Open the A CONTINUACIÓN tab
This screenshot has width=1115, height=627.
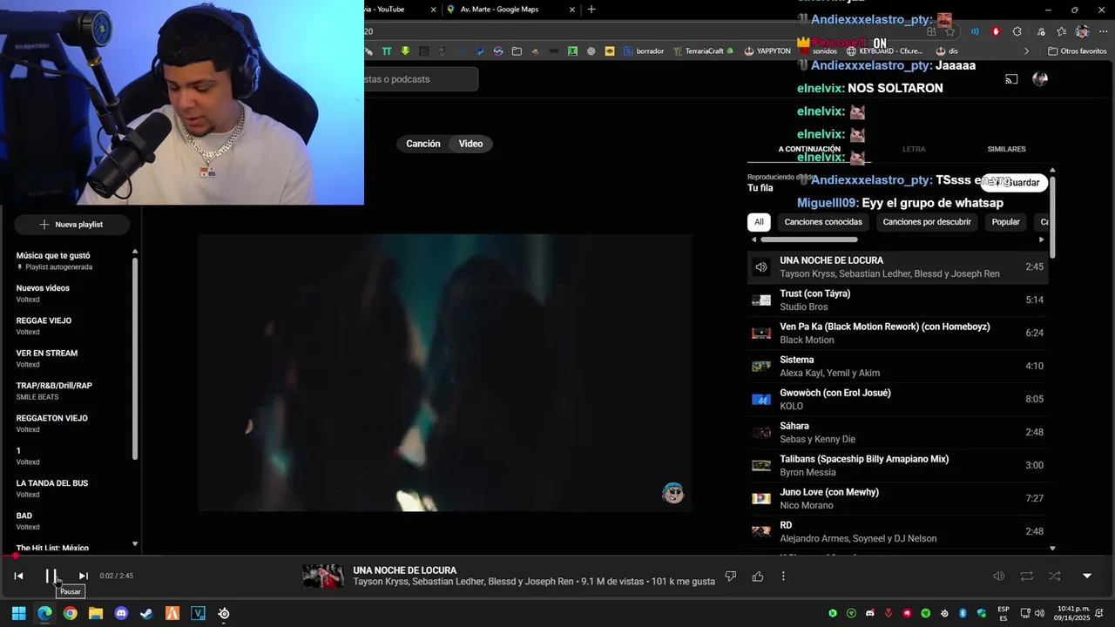[809, 149]
